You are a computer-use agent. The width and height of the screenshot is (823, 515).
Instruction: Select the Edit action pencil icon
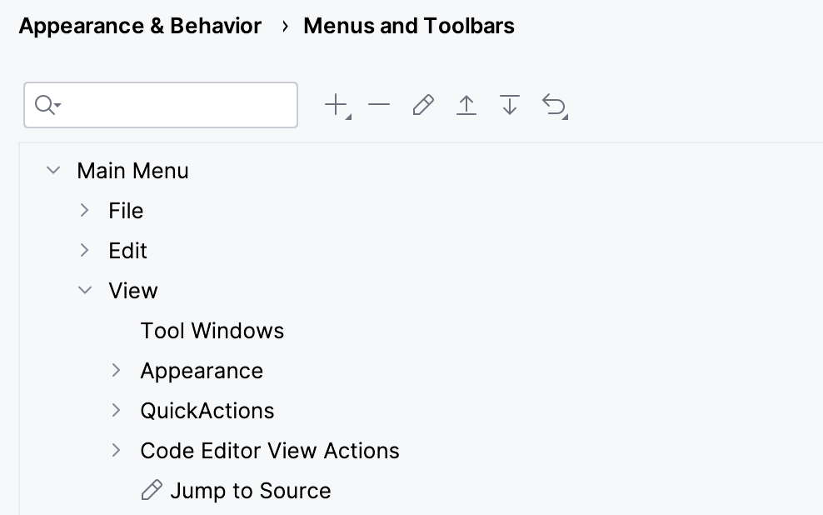422,104
